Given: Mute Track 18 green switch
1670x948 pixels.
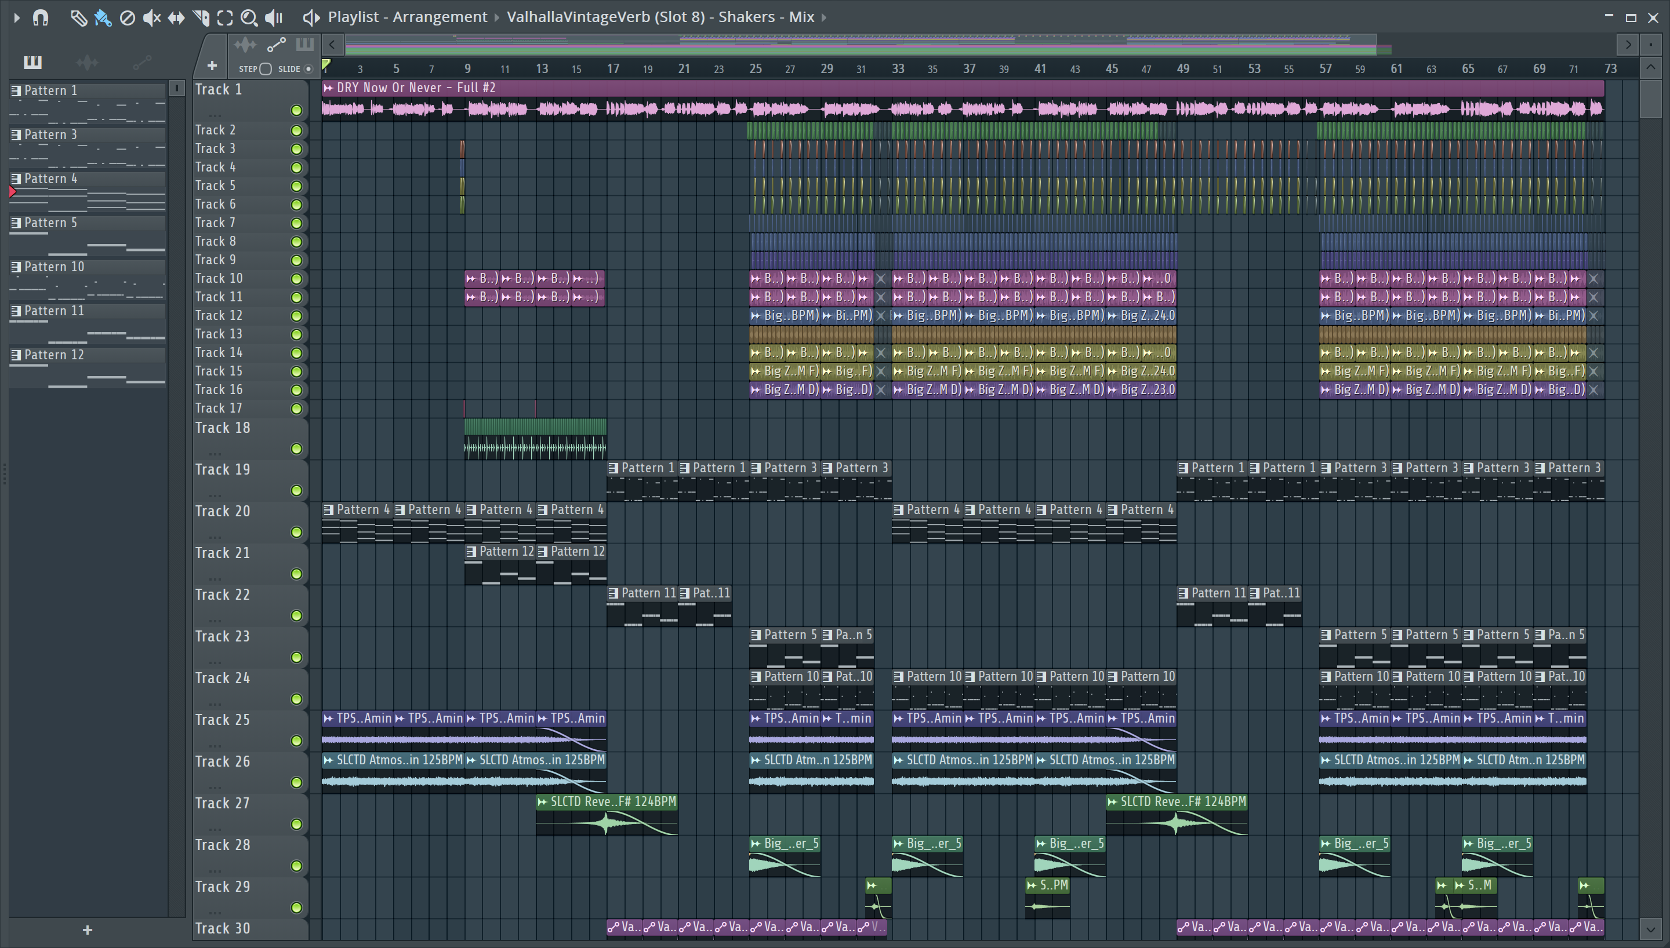Looking at the screenshot, I should (296, 449).
